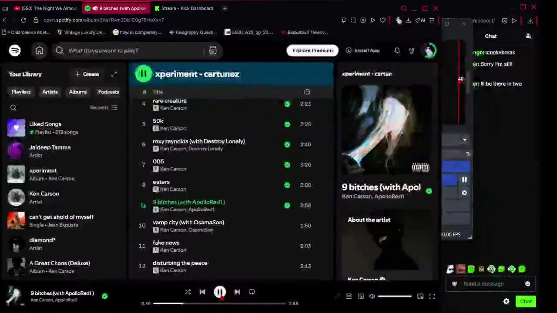Open the browser downloads icon
The width and height of the screenshot is (557, 313).
408,20
